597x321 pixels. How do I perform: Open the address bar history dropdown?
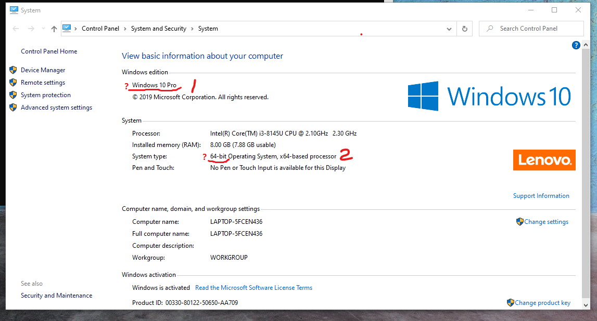449,29
